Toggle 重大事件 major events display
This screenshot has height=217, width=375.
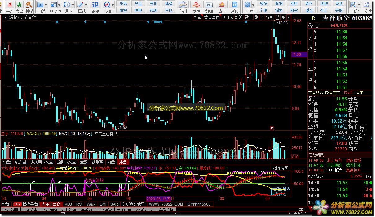click(x=212, y=17)
